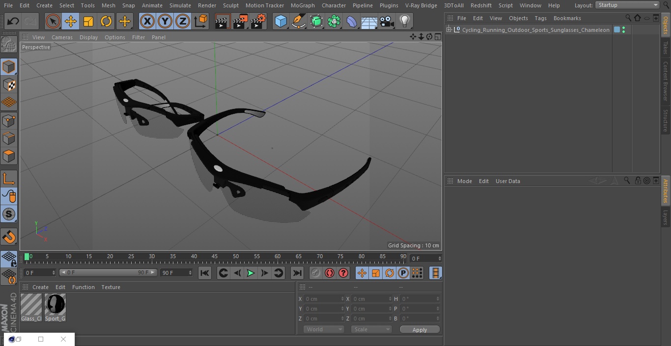Open the Mesh menu
671x346 pixels.
pyautogui.click(x=108, y=5)
